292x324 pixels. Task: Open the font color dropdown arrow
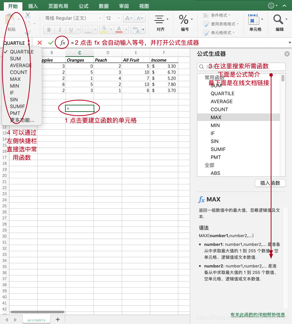(126, 30)
